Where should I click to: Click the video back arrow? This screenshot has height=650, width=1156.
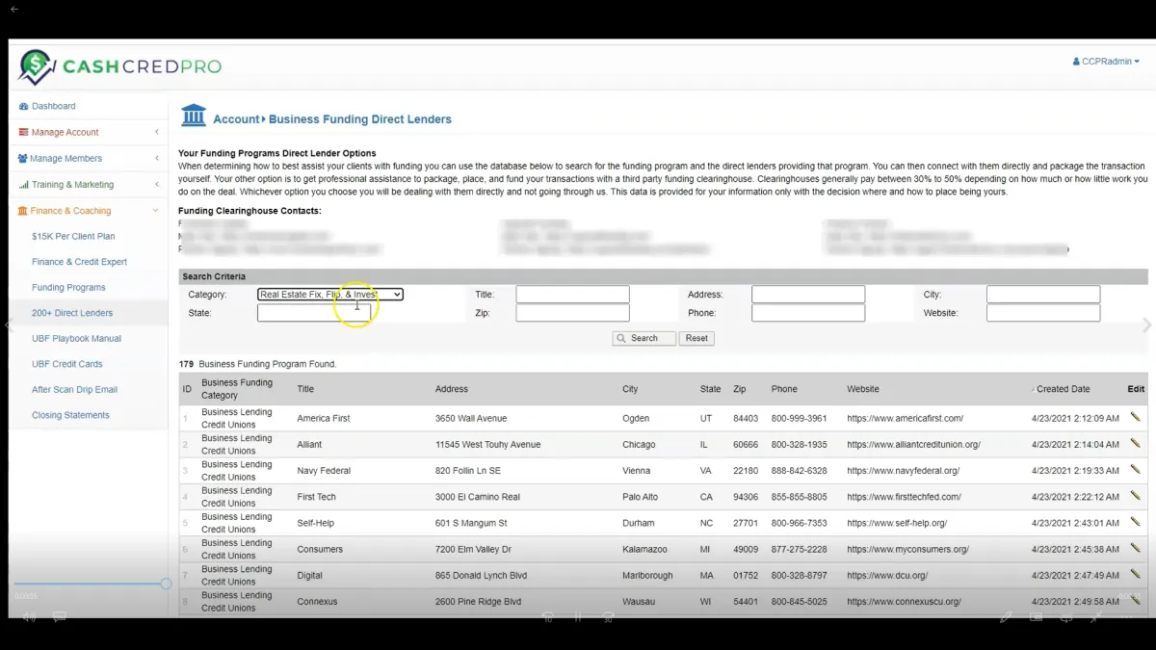coord(14,9)
